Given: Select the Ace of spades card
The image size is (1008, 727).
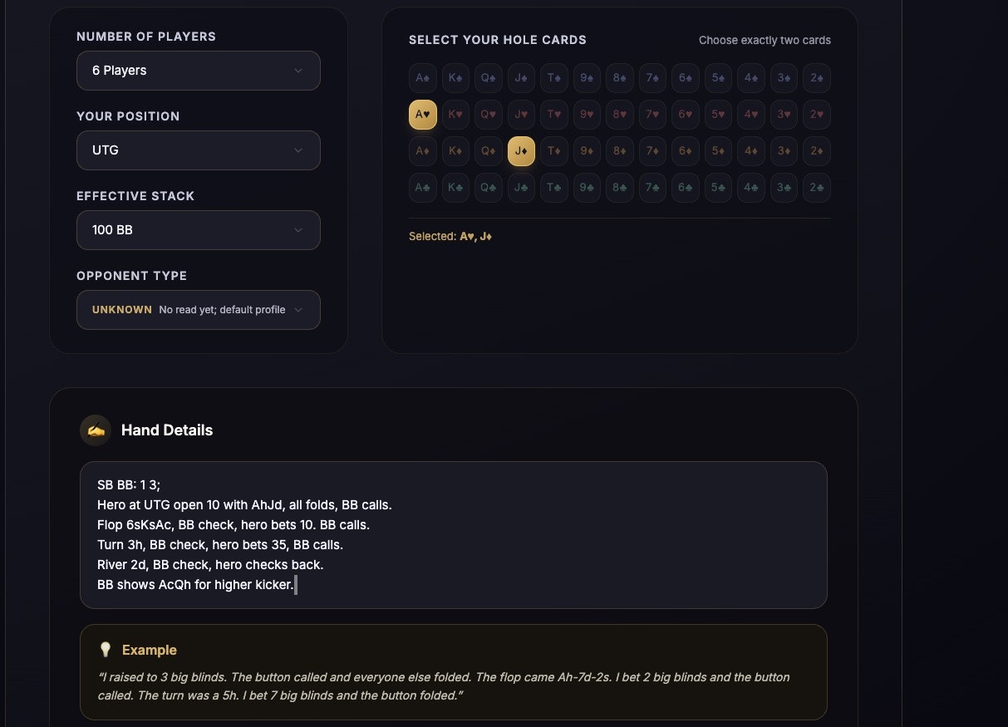Looking at the screenshot, I should [423, 78].
